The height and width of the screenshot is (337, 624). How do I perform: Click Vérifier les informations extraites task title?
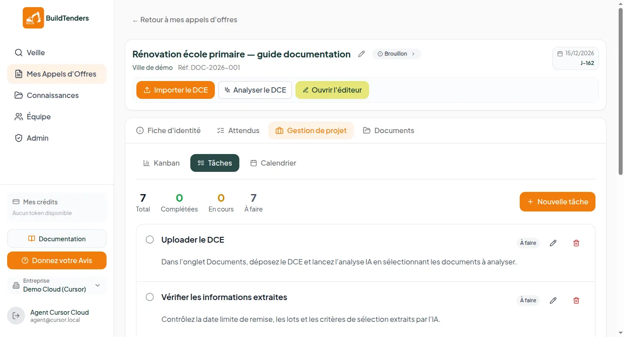tap(224, 297)
